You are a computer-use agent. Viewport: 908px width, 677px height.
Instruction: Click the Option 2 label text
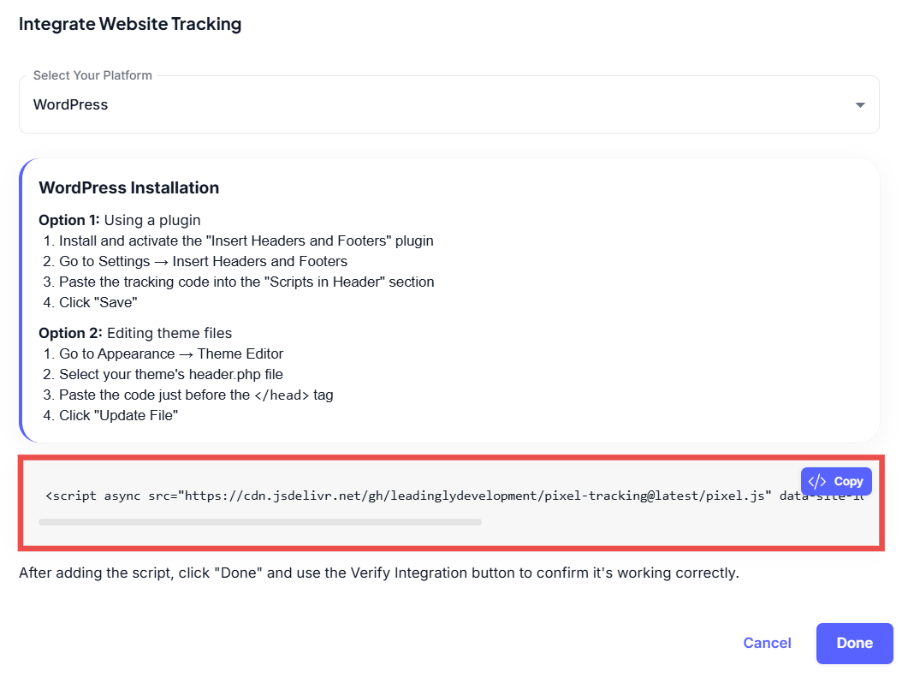click(x=70, y=333)
